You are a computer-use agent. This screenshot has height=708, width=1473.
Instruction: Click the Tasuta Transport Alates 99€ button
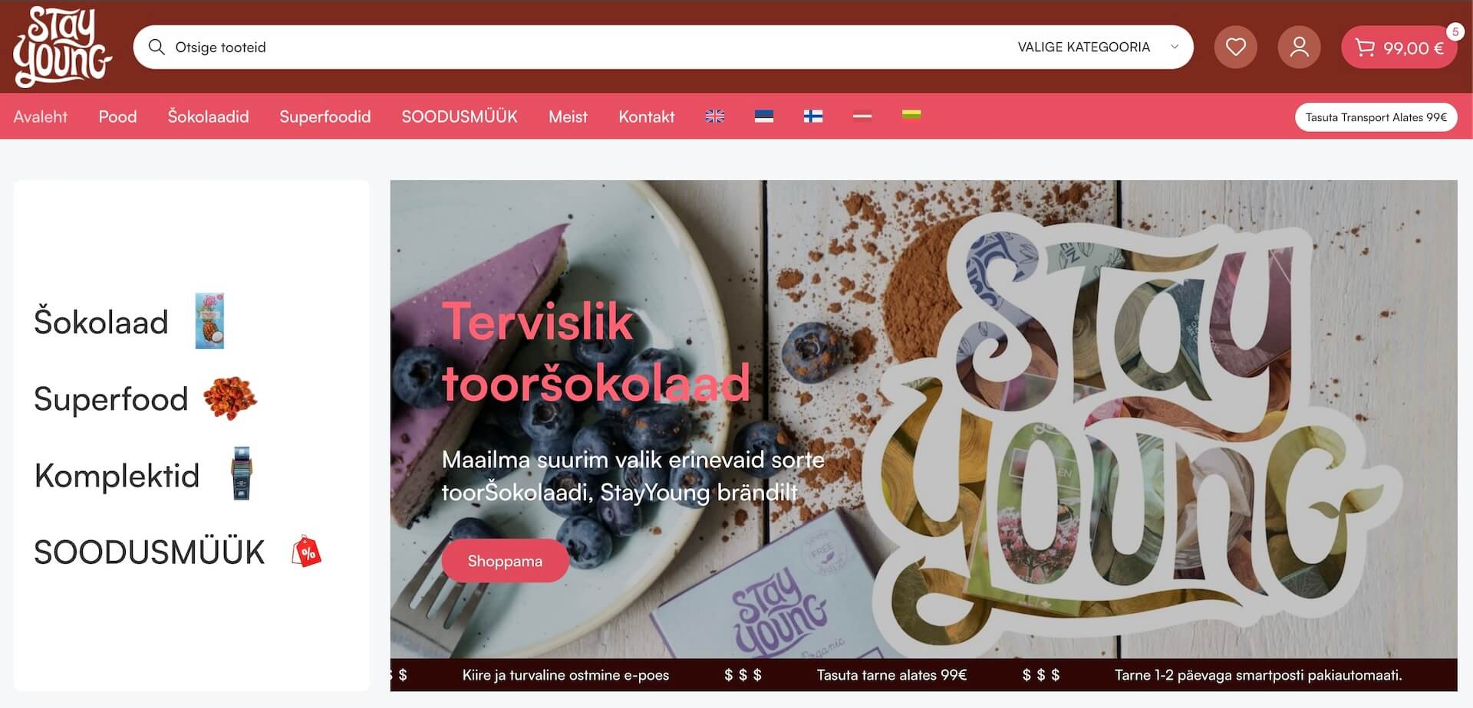1376,117
